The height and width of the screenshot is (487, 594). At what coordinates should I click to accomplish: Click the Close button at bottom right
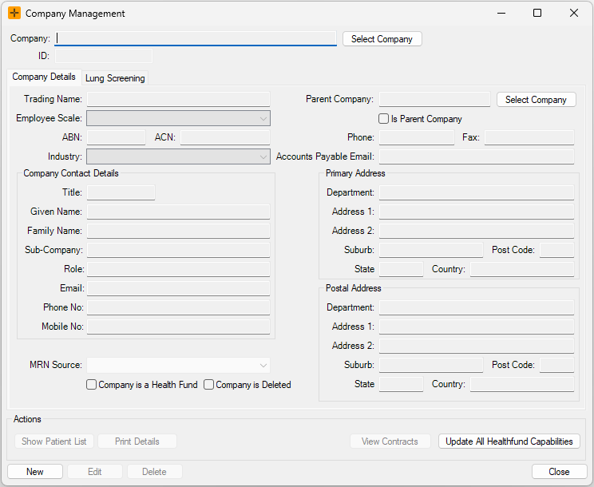pos(559,472)
